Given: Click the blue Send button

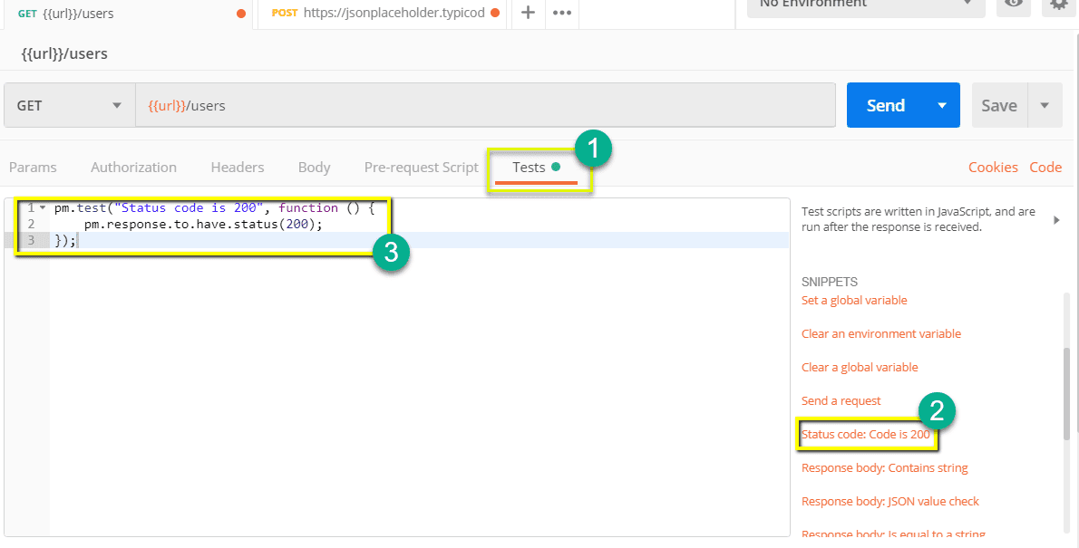Looking at the screenshot, I should point(885,106).
